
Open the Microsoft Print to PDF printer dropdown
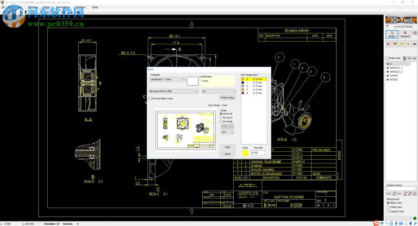[173, 91]
